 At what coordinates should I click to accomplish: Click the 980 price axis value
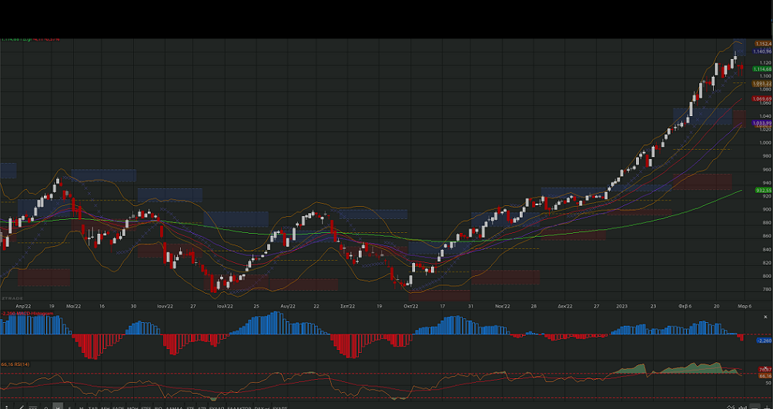pyautogui.click(x=767, y=156)
